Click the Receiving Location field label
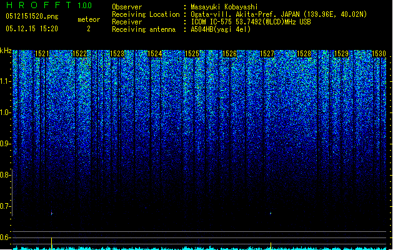The image size is (393, 250). (146, 14)
